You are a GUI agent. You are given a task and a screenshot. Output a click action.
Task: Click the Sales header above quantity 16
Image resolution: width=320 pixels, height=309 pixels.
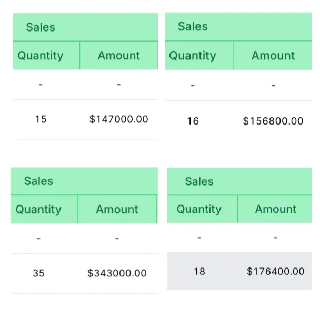238,26
